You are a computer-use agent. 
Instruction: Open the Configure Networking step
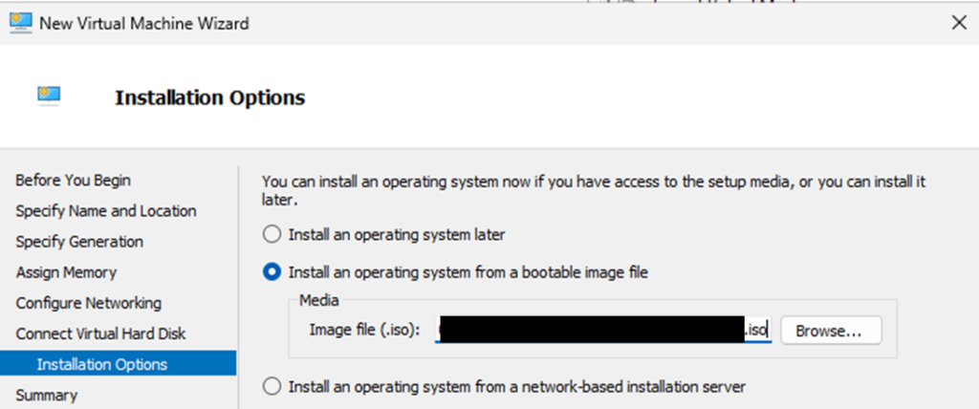tap(89, 303)
